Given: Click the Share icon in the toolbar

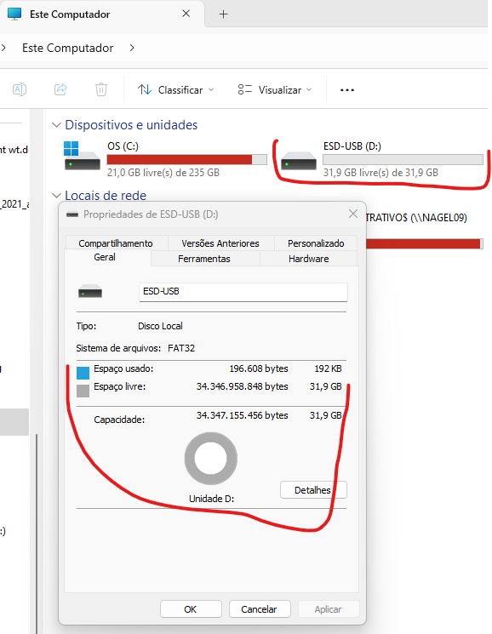Looking at the screenshot, I should pyautogui.click(x=60, y=89).
